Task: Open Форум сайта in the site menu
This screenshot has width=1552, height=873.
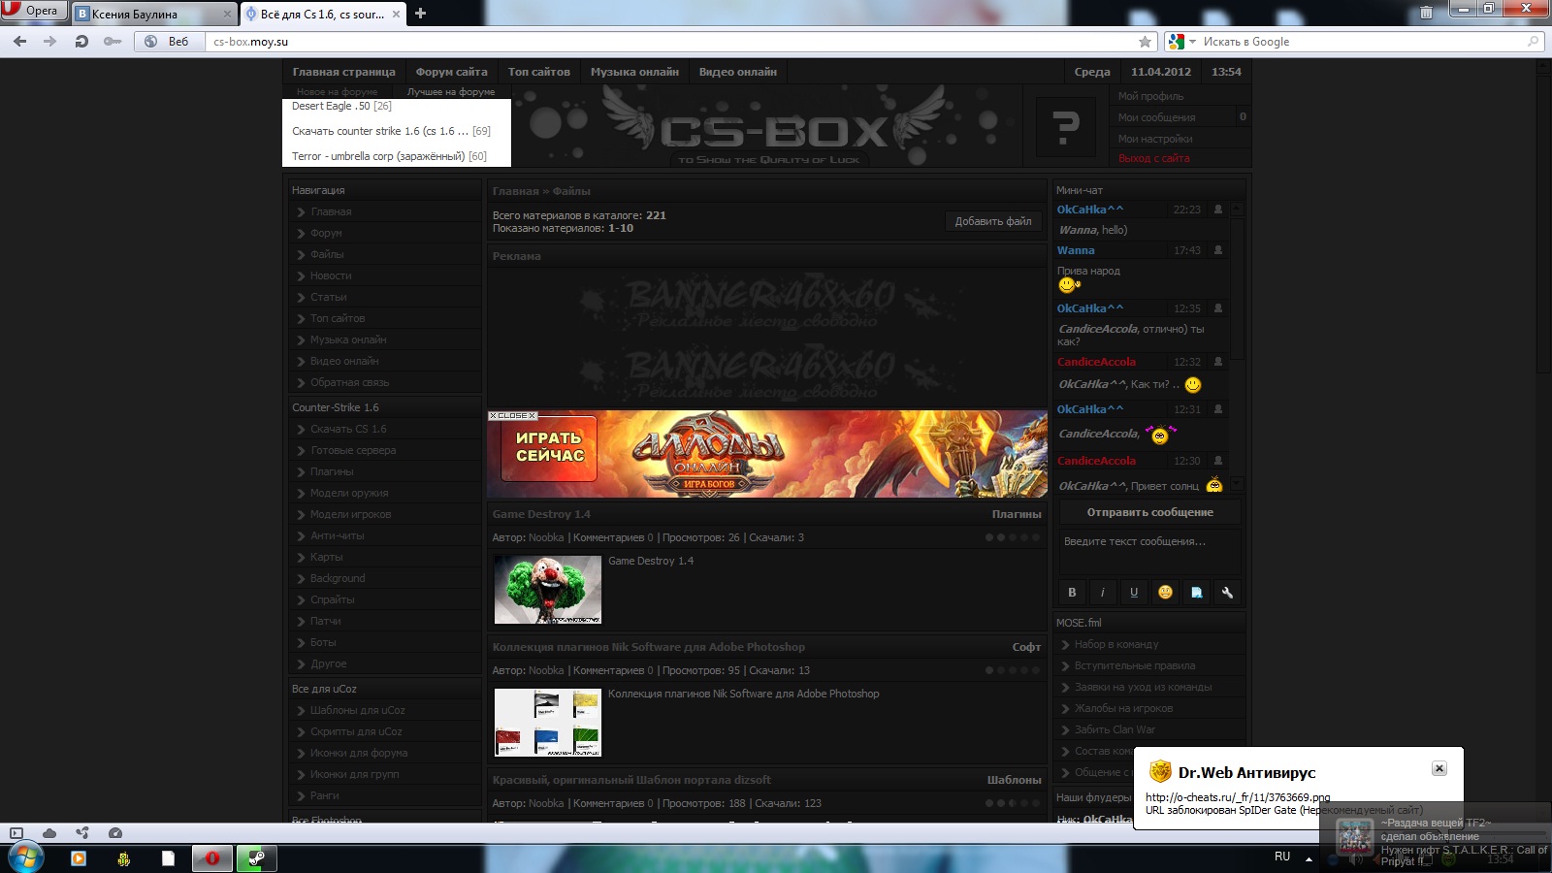Action: [452, 72]
